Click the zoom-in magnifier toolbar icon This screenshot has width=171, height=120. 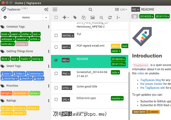102,18
